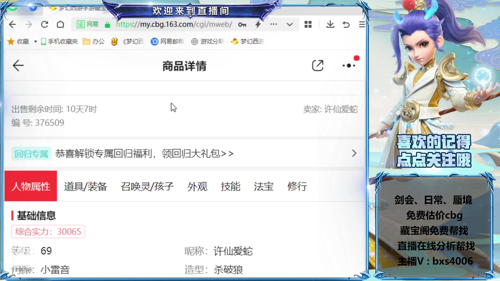Switch to 道具/装备 tab
The width and height of the screenshot is (500, 281).
[86, 187]
